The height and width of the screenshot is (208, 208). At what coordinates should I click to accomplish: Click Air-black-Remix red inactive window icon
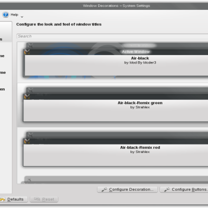30,135
